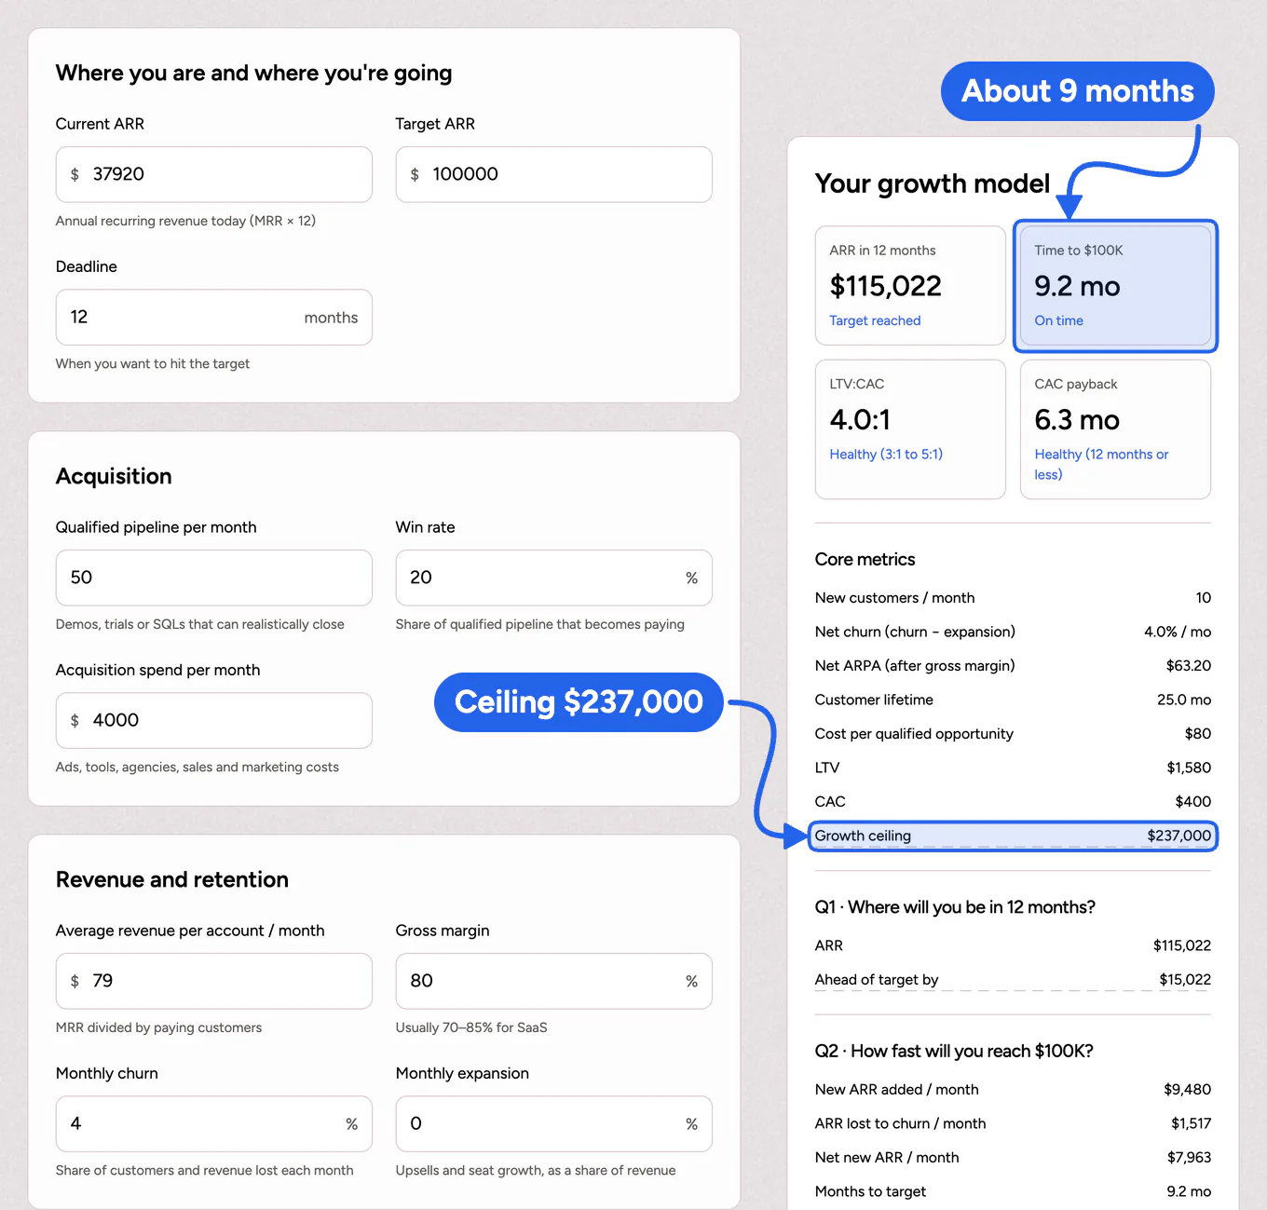Screen dimensions: 1267x1210
Task: Select the Win rate percentage field
Action: pos(553,578)
